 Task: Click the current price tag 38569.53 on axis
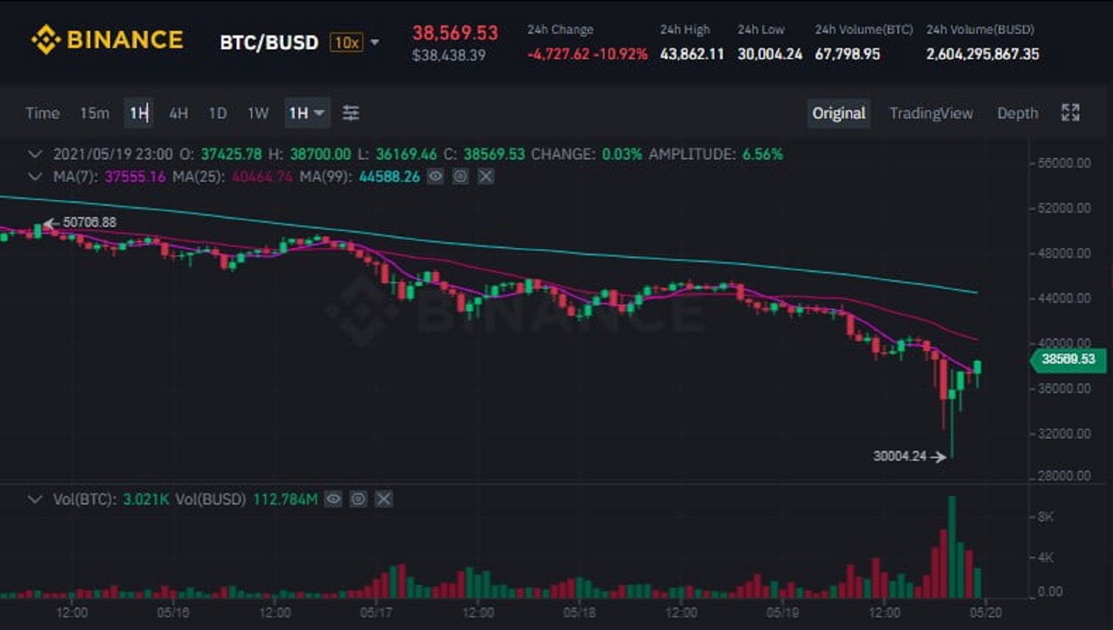[x=1068, y=359]
